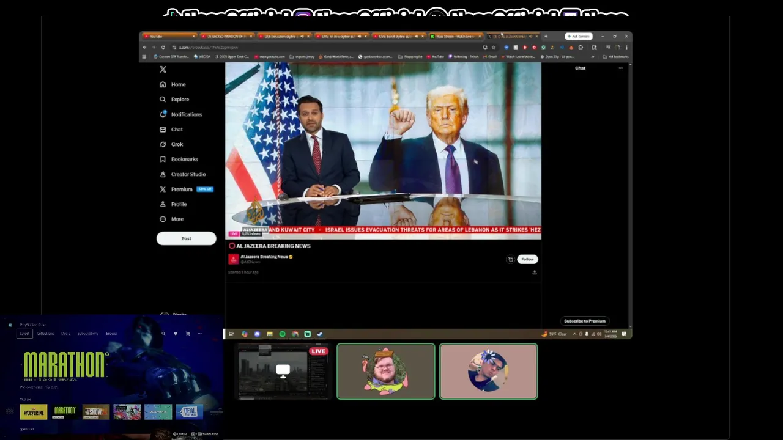Click the Chat envelope icon
This screenshot has height=440, width=783.
pos(163,130)
